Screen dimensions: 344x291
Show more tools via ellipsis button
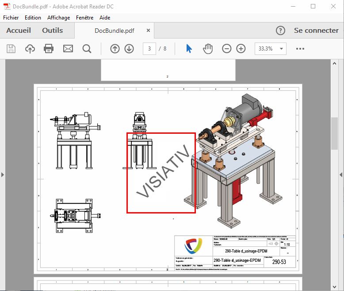click(300, 49)
